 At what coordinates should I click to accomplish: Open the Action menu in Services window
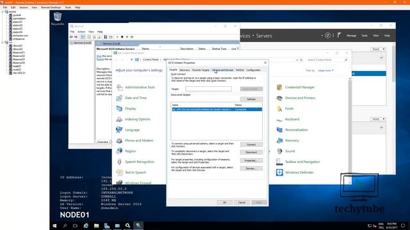click(81, 32)
